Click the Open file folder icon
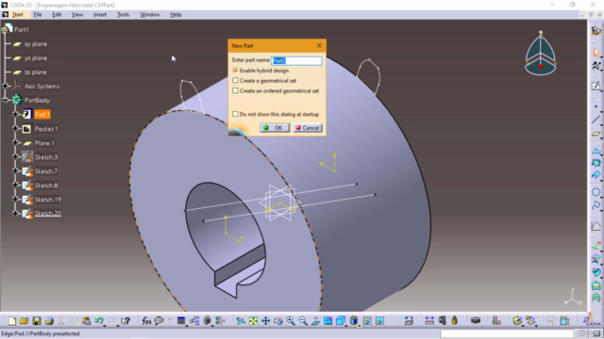The width and height of the screenshot is (604, 339). coord(24,321)
